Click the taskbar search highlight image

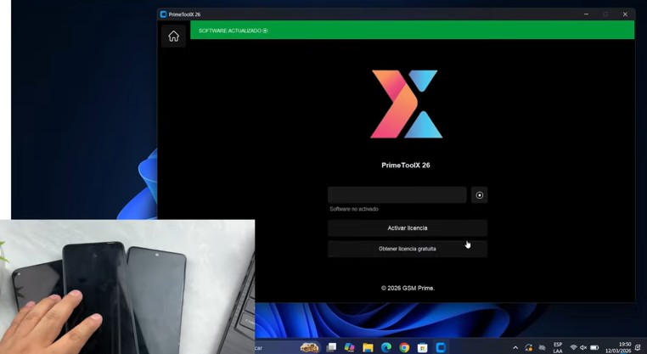(x=309, y=347)
